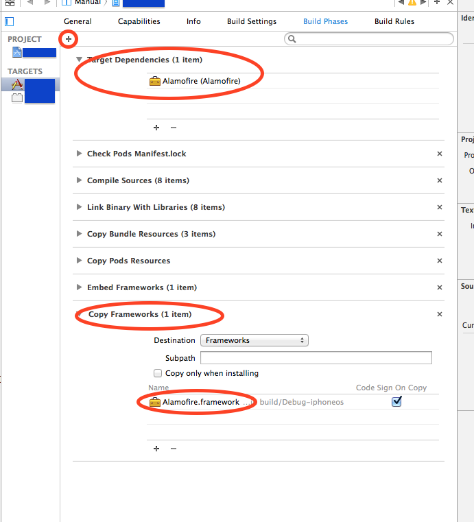Click the Subpath text field

(x=316, y=358)
